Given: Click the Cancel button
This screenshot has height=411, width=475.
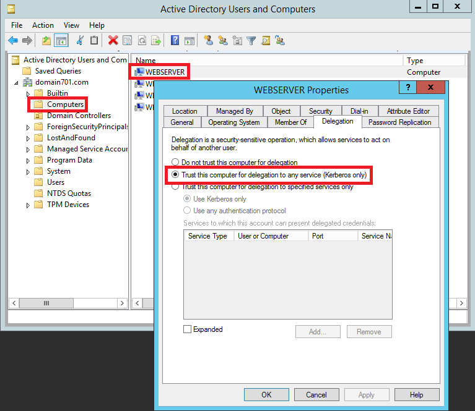Looking at the screenshot, I should (x=316, y=395).
